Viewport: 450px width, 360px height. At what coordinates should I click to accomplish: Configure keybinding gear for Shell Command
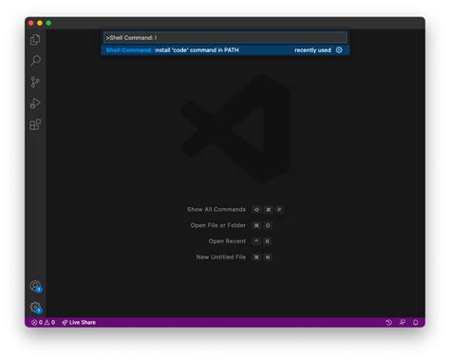pyautogui.click(x=339, y=50)
